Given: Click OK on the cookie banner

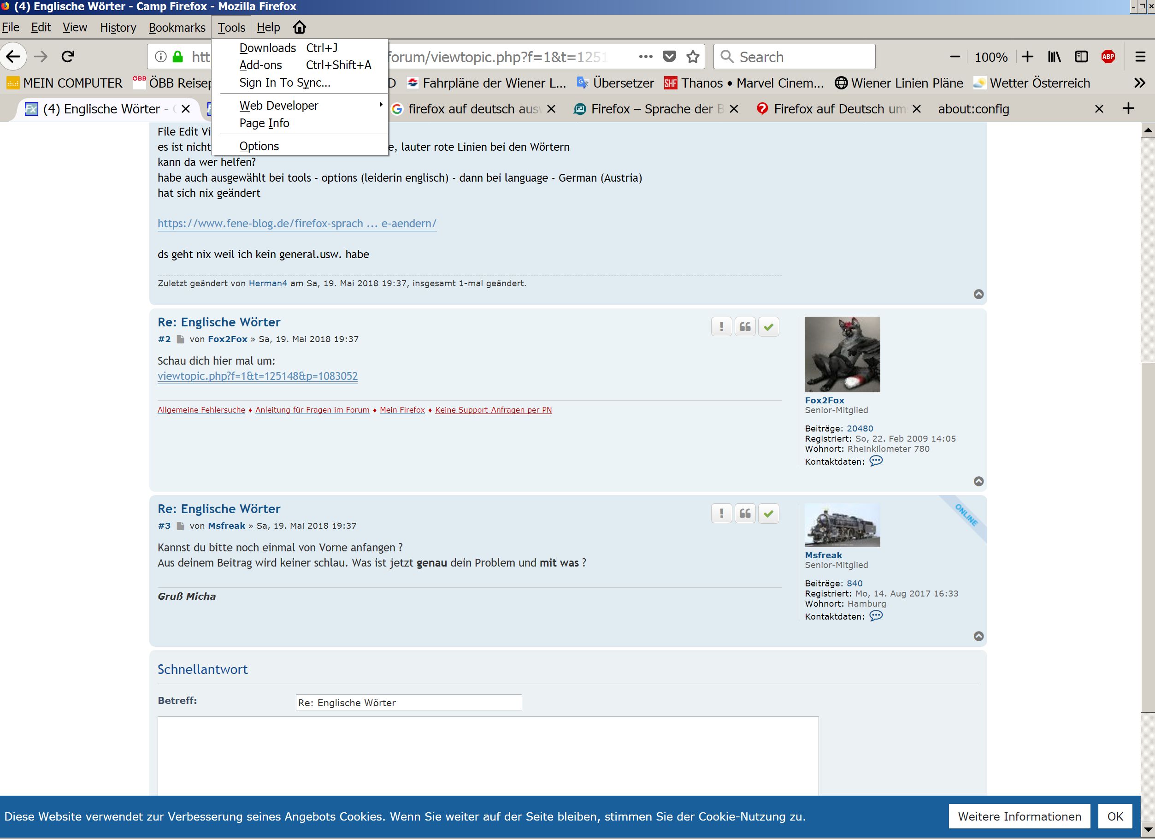Looking at the screenshot, I should pyautogui.click(x=1114, y=816).
